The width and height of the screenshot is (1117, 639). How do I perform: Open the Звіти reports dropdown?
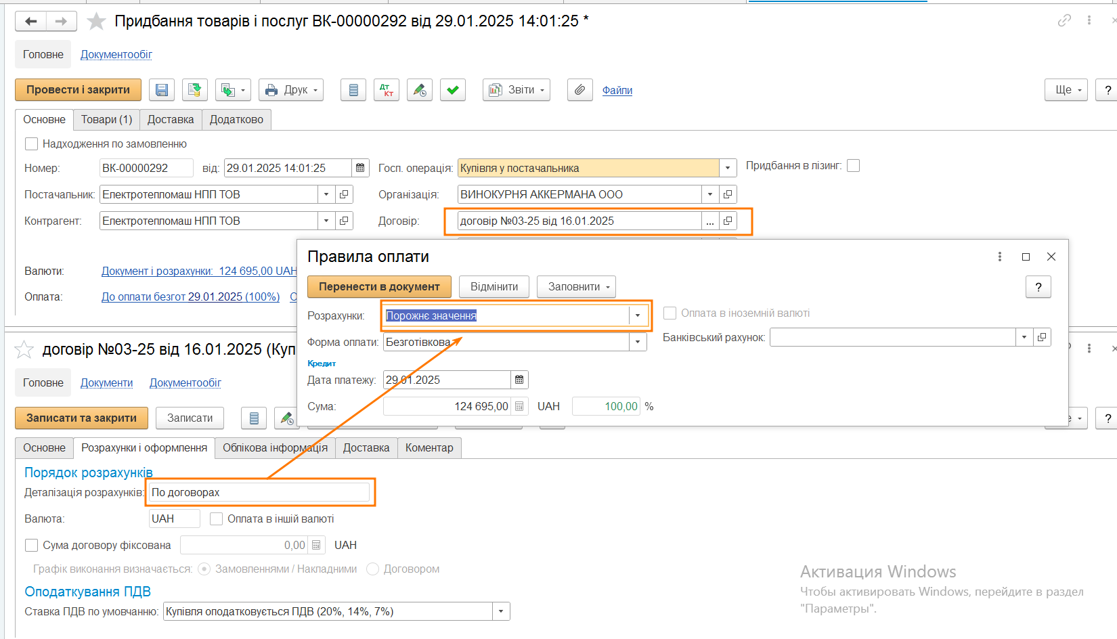tap(517, 89)
